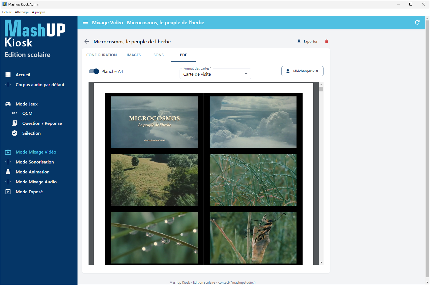Click the Mode Exposé play icon

8,192
